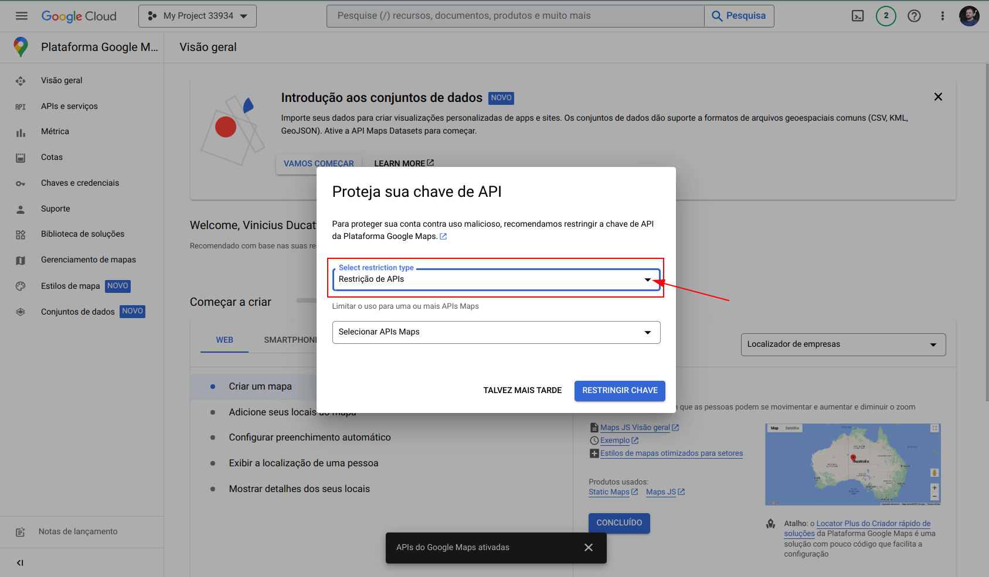The height and width of the screenshot is (577, 989).
Task: Open the user profile avatar
Action: click(969, 16)
